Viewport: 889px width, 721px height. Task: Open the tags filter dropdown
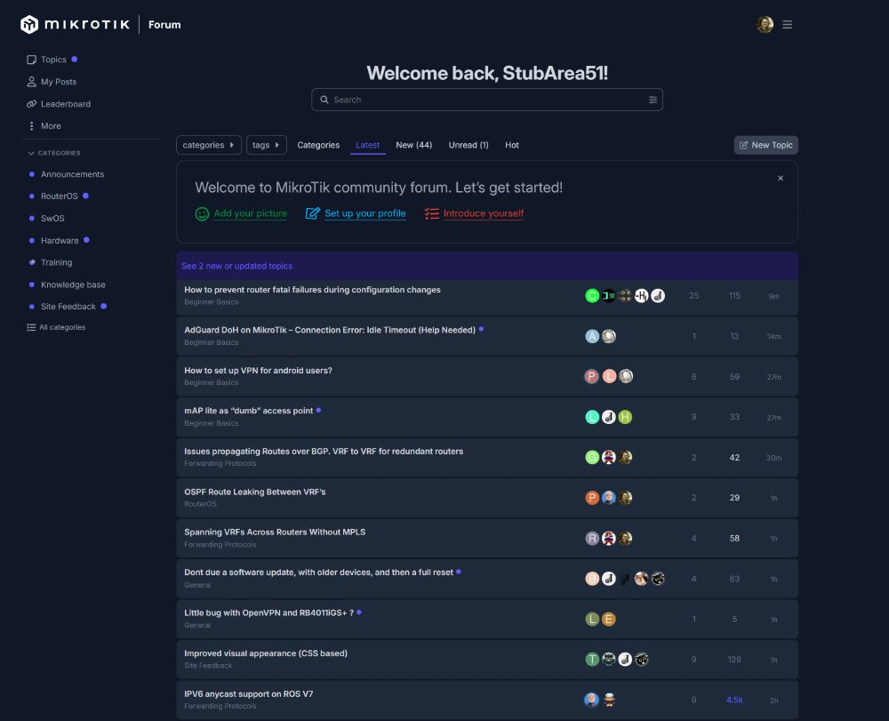coord(266,145)
